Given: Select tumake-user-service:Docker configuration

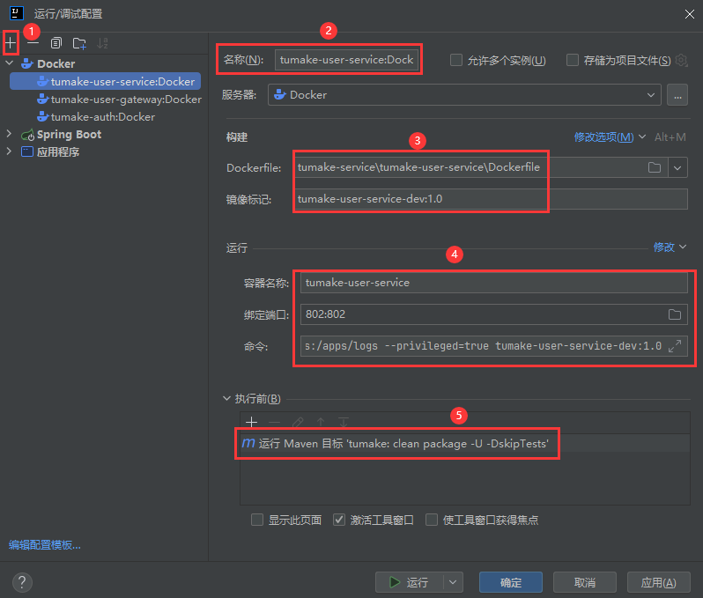Looking at the screenshot, I should coord(106,82).
